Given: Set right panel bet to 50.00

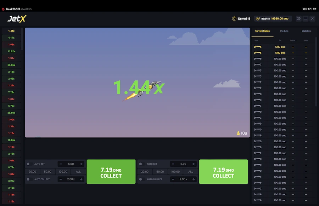Looking at the screenshot, I should [160, 172].
